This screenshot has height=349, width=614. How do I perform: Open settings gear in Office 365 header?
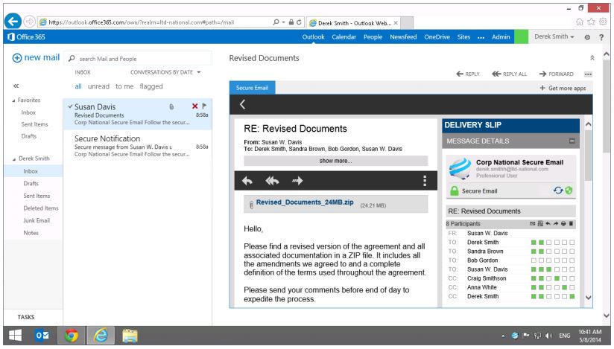click(587, 37)
